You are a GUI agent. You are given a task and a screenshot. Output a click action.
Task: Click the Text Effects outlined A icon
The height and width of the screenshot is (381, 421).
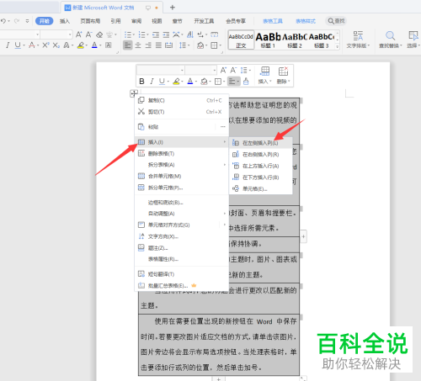click(x=67, y=45)
